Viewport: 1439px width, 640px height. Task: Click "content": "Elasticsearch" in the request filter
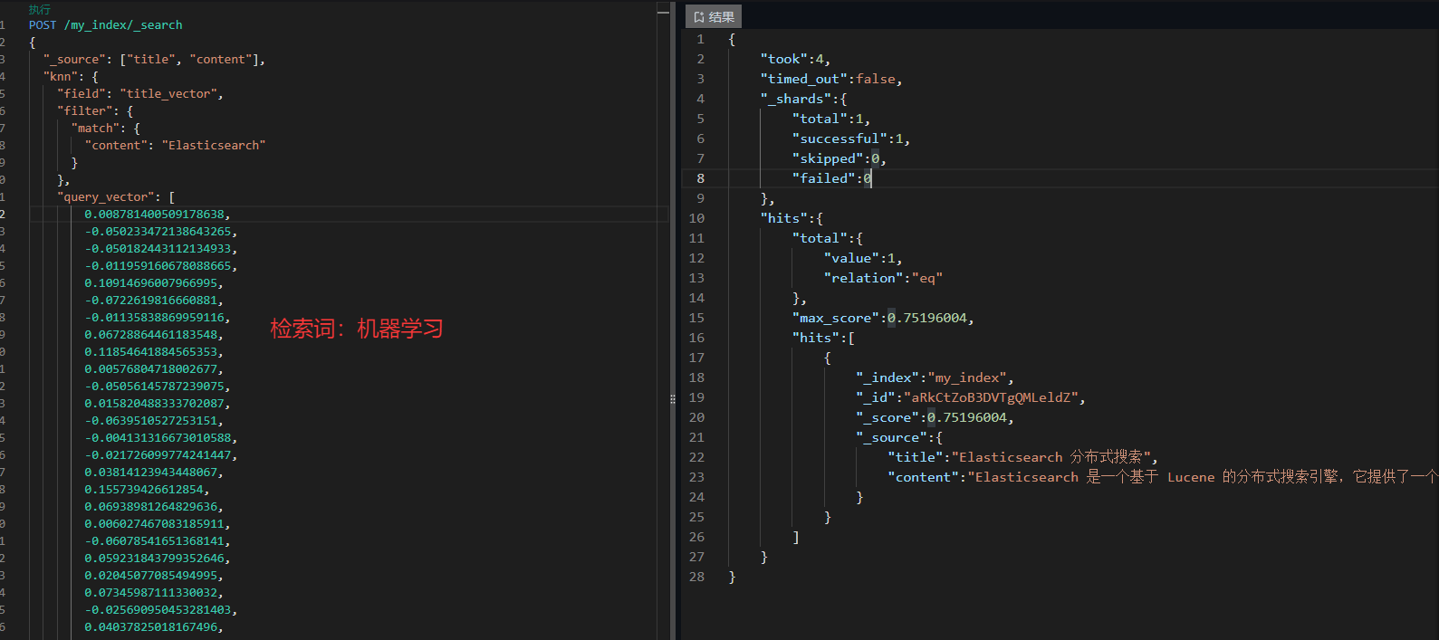[x=176, y=145]
